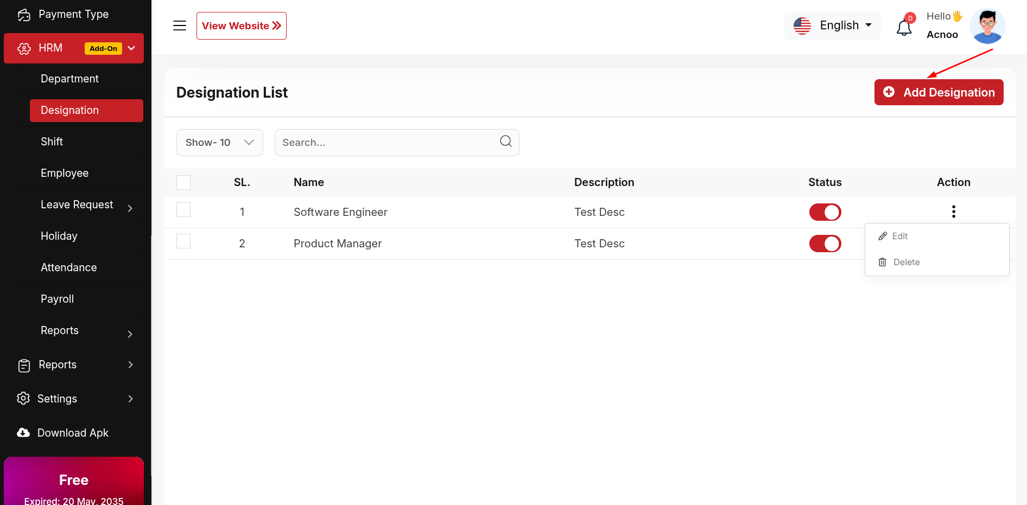Check the select-all header checkbox
This screenshot has height=505, width=1027.
(x=183, y=182)
